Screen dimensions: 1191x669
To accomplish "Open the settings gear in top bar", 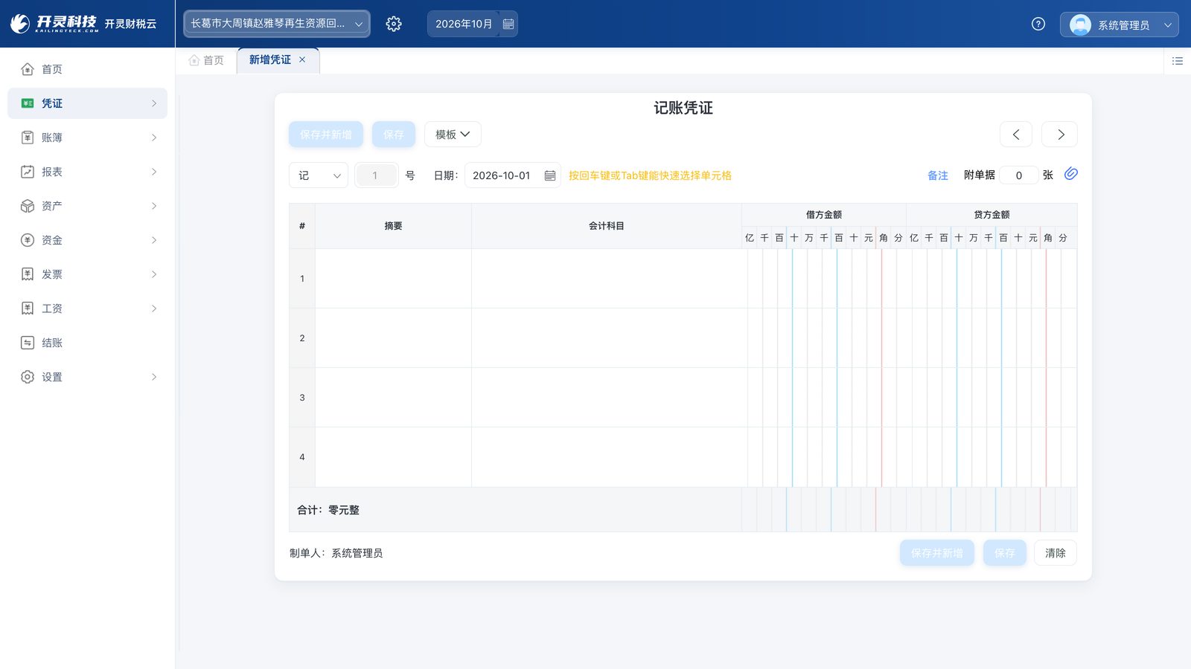I will 394,24.
